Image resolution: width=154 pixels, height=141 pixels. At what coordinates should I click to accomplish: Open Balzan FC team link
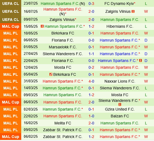click(120, 116)
